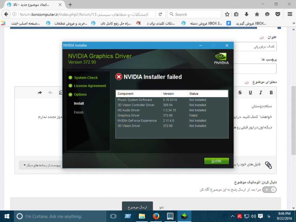Image resolution: width=296 pixels, height=222 pixels.
Task: Bookmark this page with the star icon
Action: pos(227,14)
